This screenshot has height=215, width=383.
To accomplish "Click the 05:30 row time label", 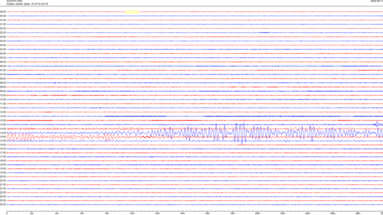I will pyautogui.click(x=3, y=58).
